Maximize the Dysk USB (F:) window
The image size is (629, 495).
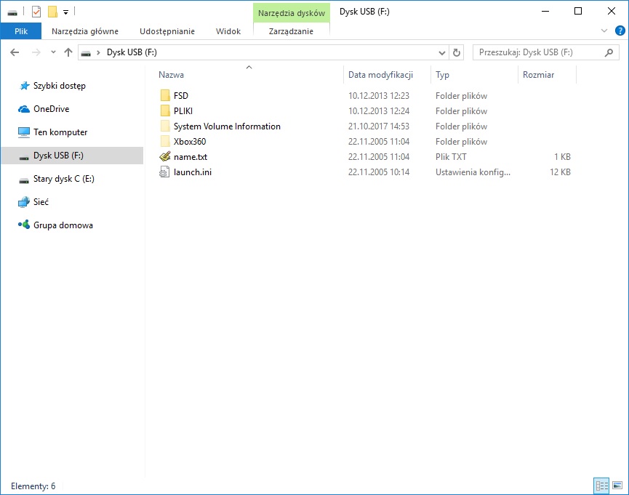578,11
